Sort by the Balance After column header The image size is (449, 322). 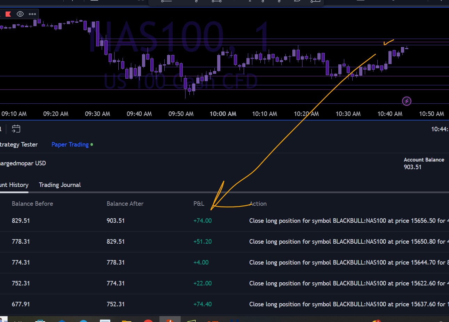pyautogui.click(x=125, y=204)
